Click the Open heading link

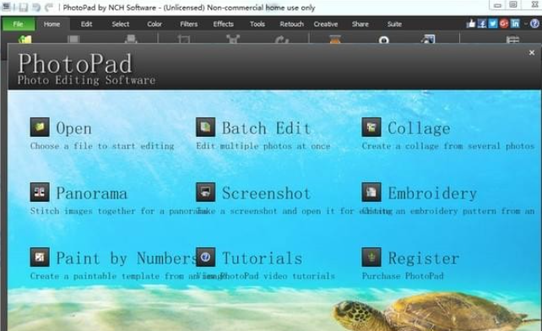pyautogui.click(x=73, y=128)
